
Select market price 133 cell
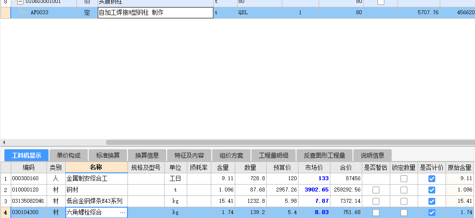pyautogui.click(x=314, y=179)
